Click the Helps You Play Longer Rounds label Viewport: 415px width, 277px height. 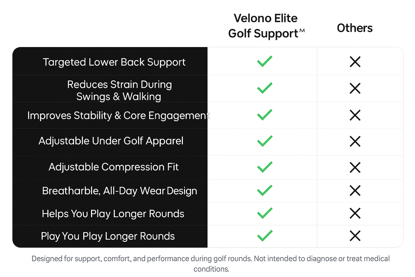[113, 214]
